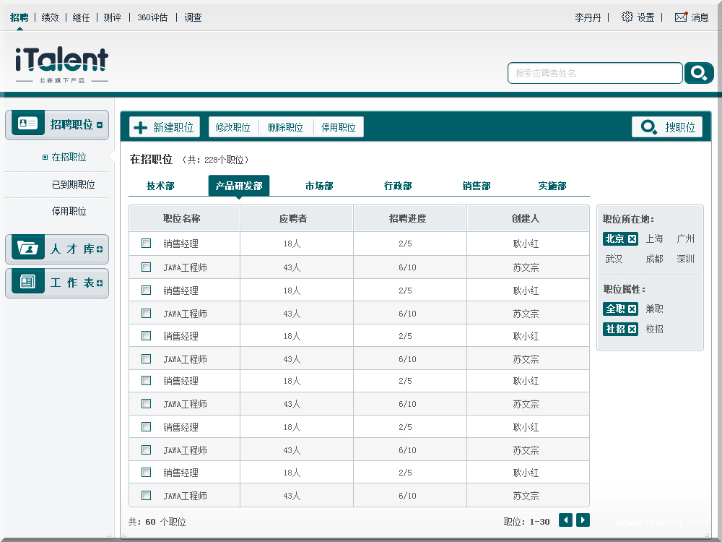Check the fourth 销售经理 row checkbox
Viewport: 722px width, 542px height.
click(147, 380)
